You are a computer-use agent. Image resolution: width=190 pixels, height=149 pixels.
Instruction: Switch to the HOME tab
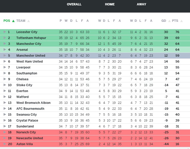(110, 4)
